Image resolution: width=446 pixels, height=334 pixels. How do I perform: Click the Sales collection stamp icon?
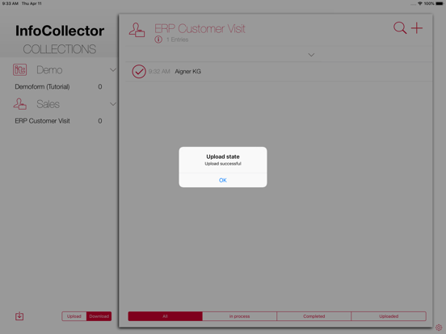click(x=20, y=104)
